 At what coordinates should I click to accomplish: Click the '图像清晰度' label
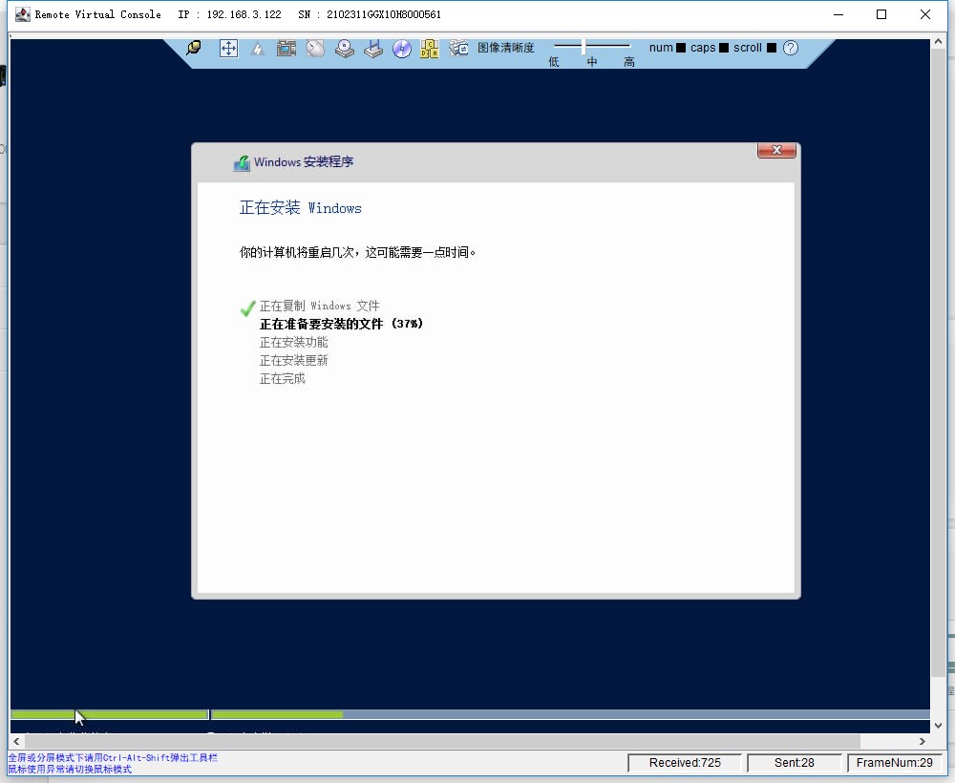click(x=505, y=48)
